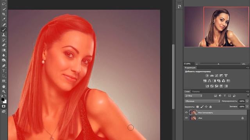Toggle lock image pixels brush icon
The height and width of the screenshot is (140, 250).
coord(202,107)
